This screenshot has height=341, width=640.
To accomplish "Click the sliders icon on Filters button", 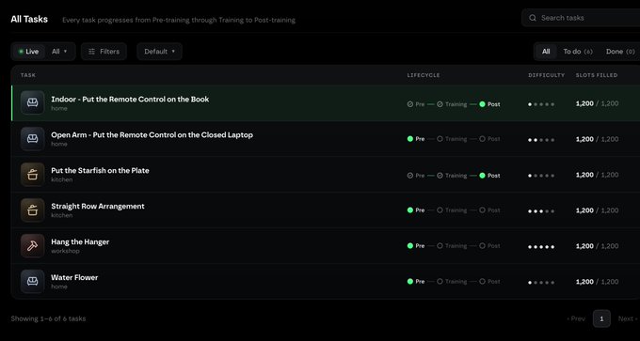I will click(x=92, y=52).
